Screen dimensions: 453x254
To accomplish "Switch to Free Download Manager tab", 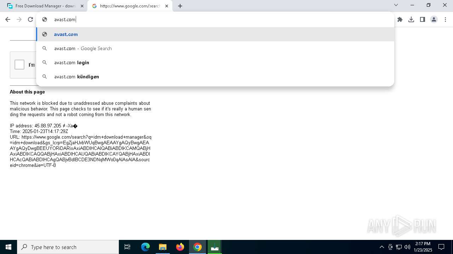I will click(45, 6).
